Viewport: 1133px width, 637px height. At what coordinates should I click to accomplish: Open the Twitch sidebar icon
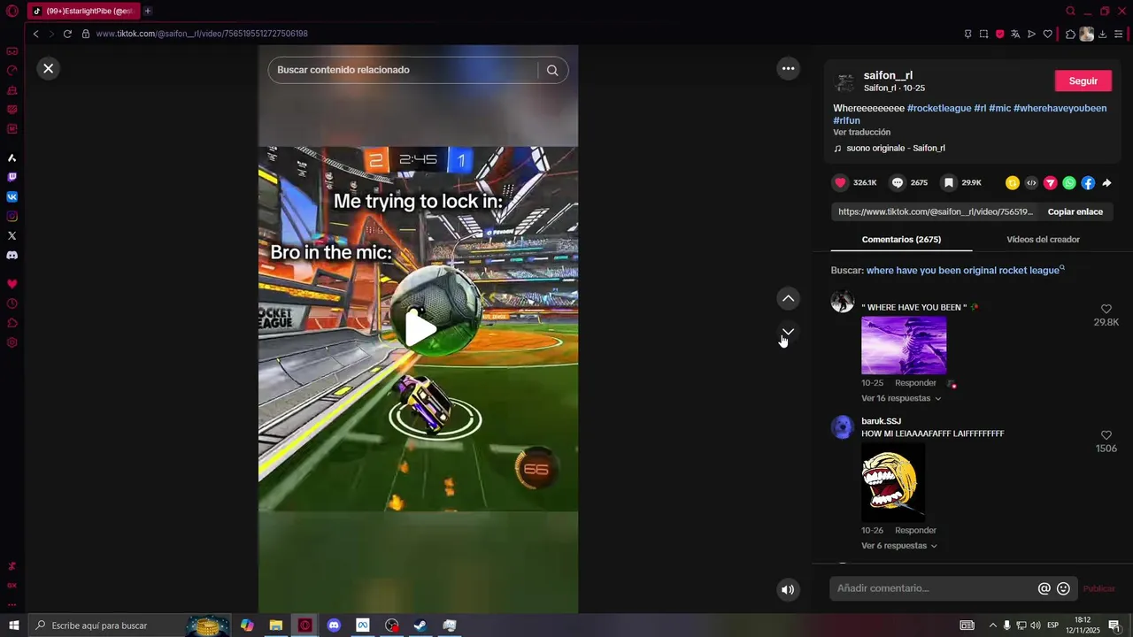tap(12, 177)
